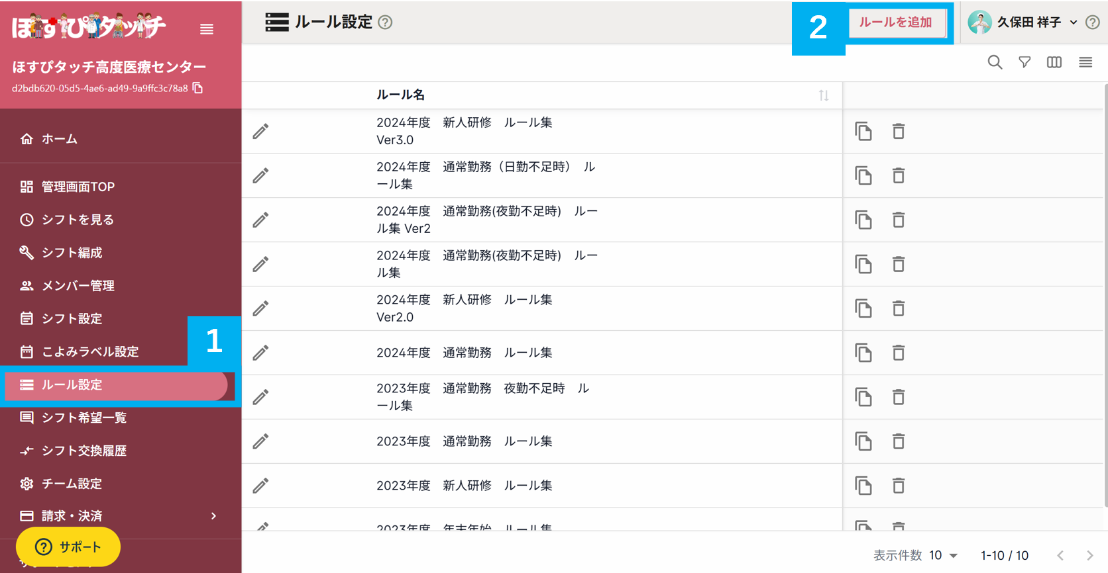Open the サポート help button
The width and height of the screenshot is (1108, 573).
click(68, 547)
